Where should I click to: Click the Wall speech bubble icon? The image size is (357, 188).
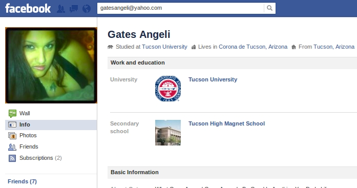click(12, 113)
